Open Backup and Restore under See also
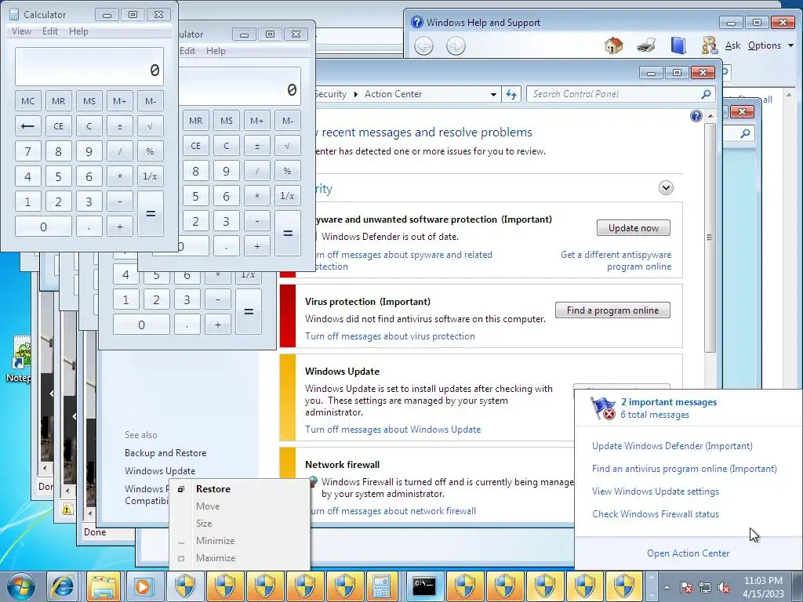 coord(165,453)
